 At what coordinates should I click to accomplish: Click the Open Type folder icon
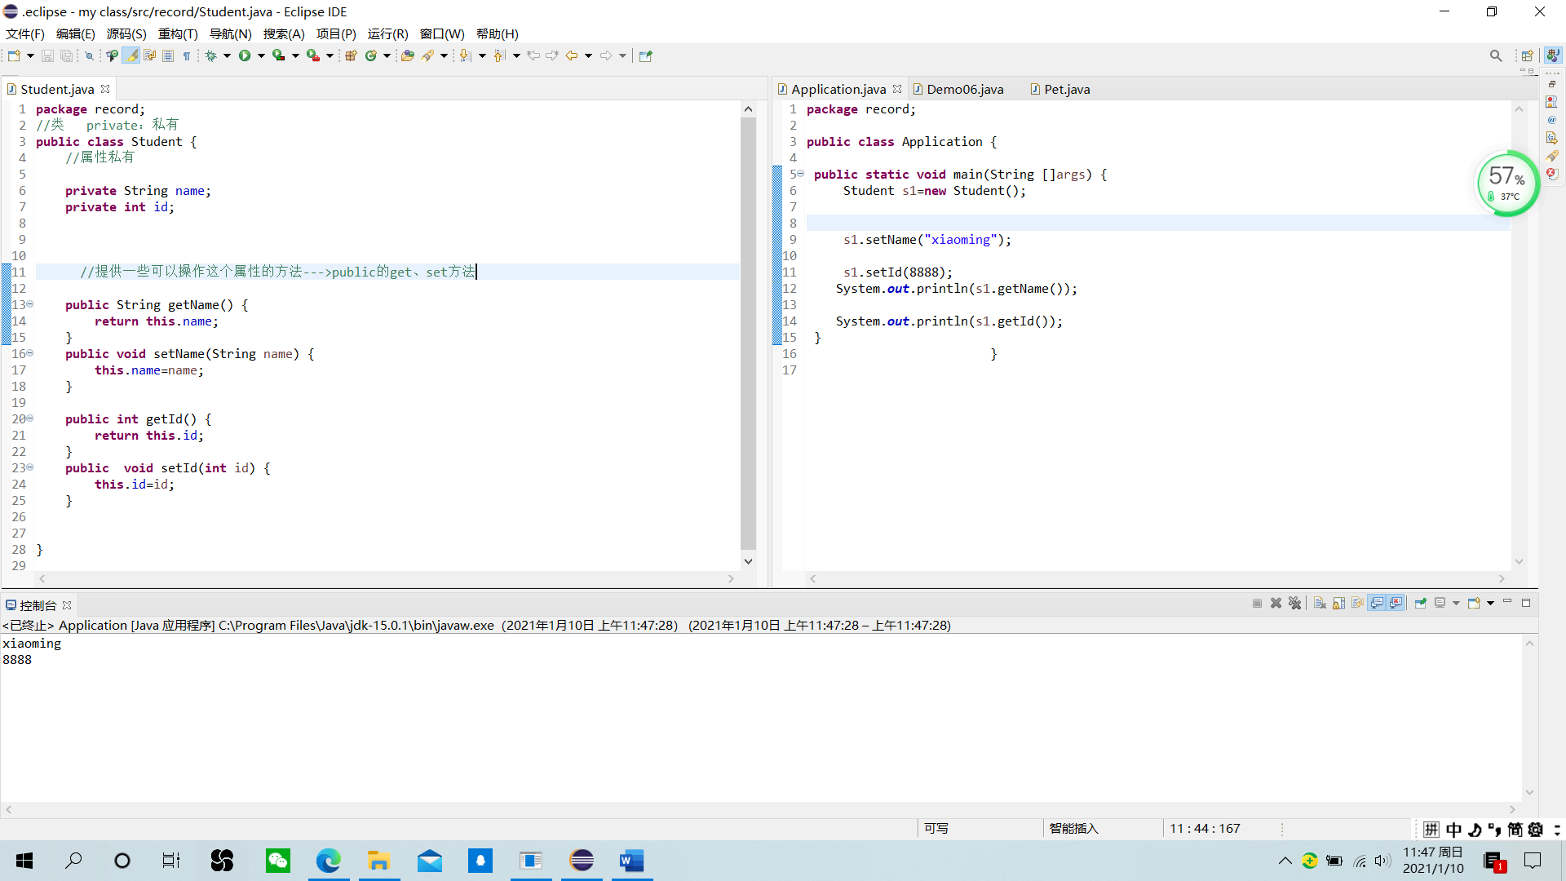click(x=407, y=55)
